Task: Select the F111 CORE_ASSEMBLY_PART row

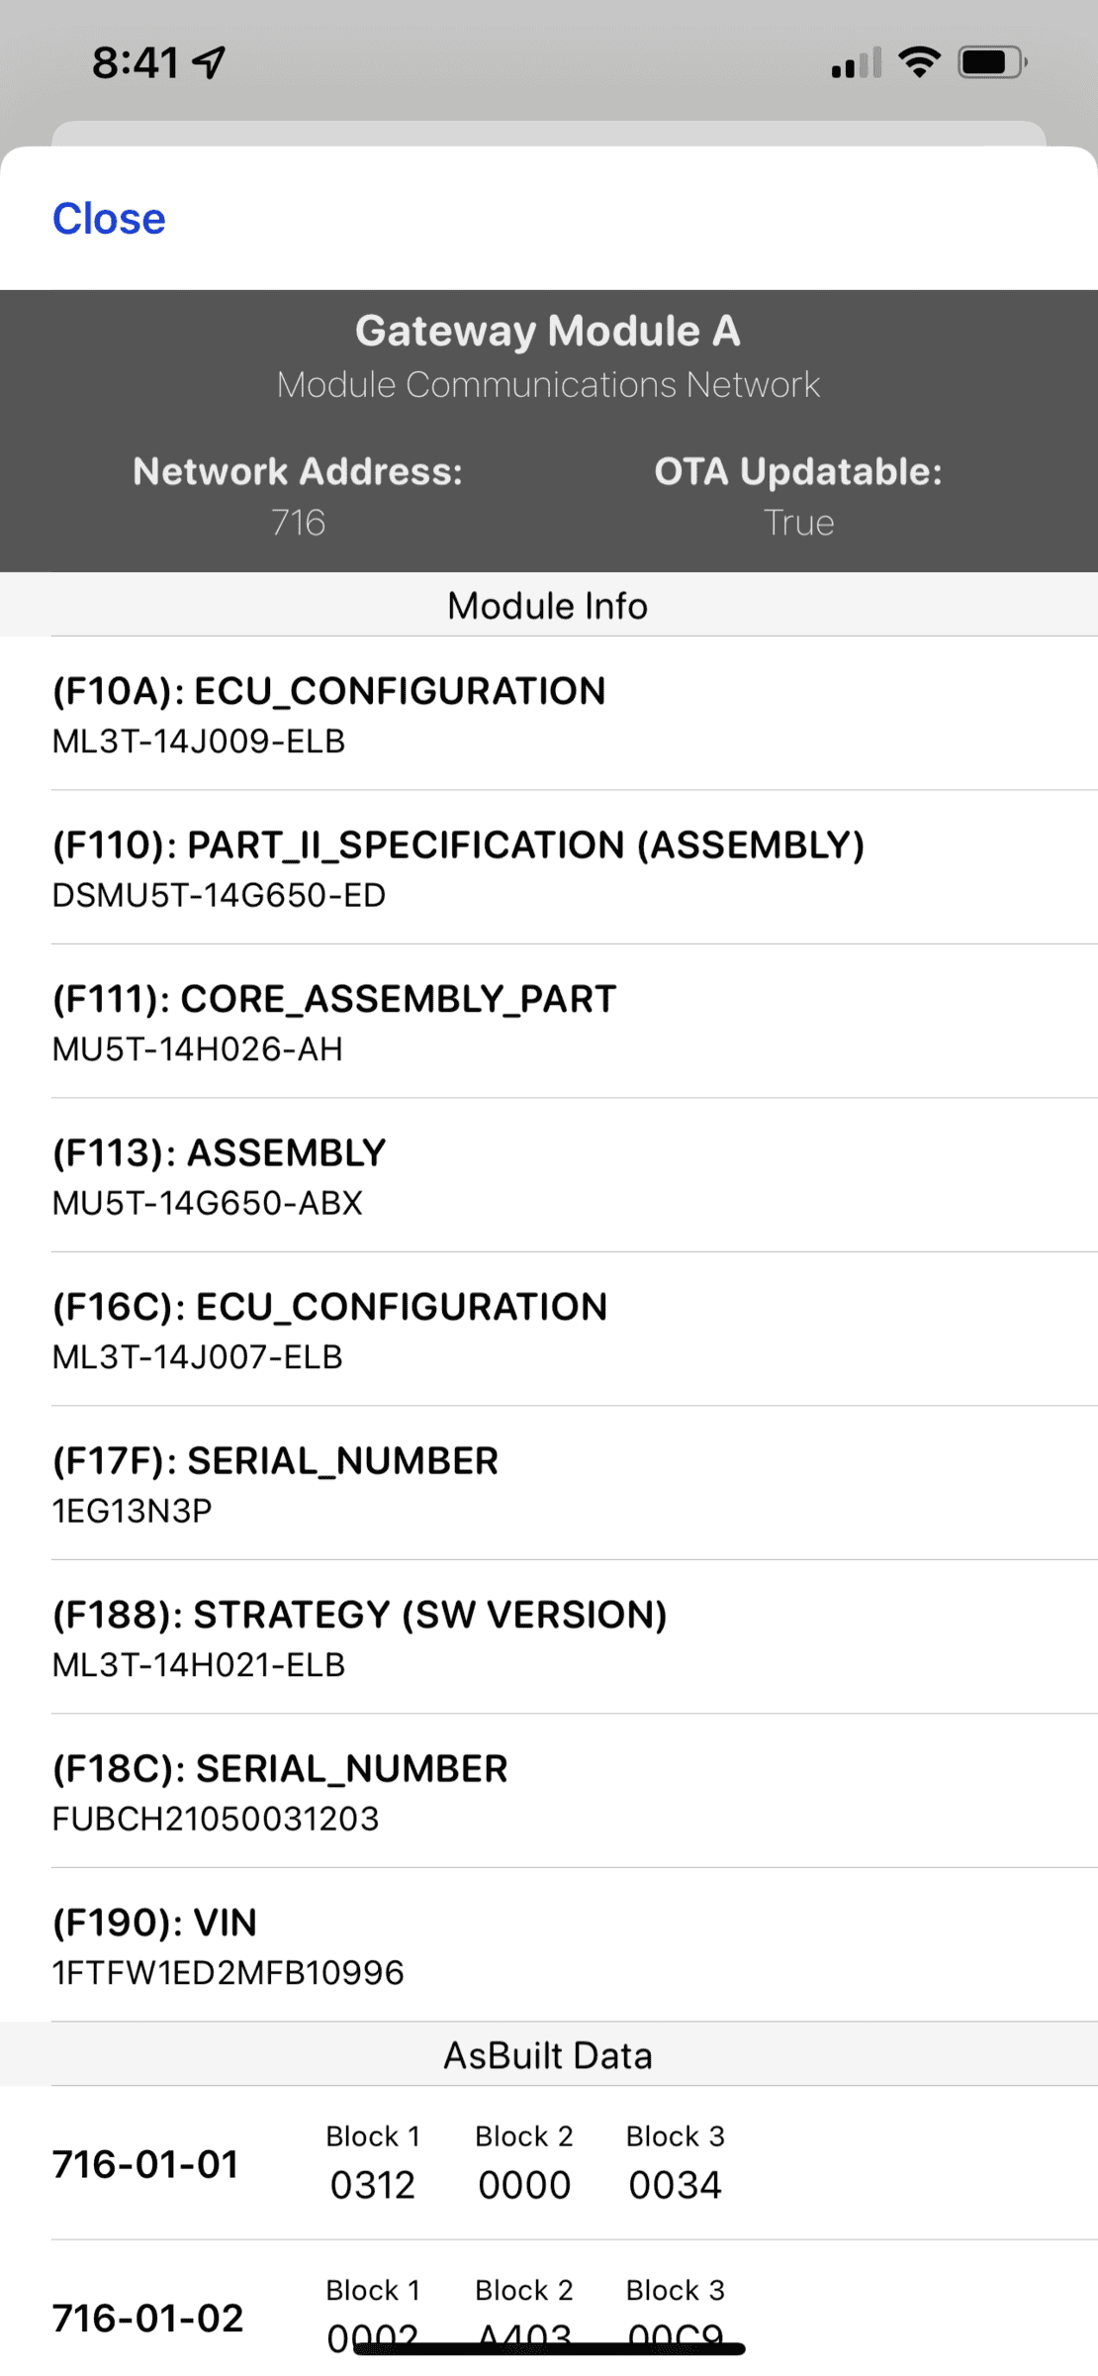Action: click(549, 1022)
